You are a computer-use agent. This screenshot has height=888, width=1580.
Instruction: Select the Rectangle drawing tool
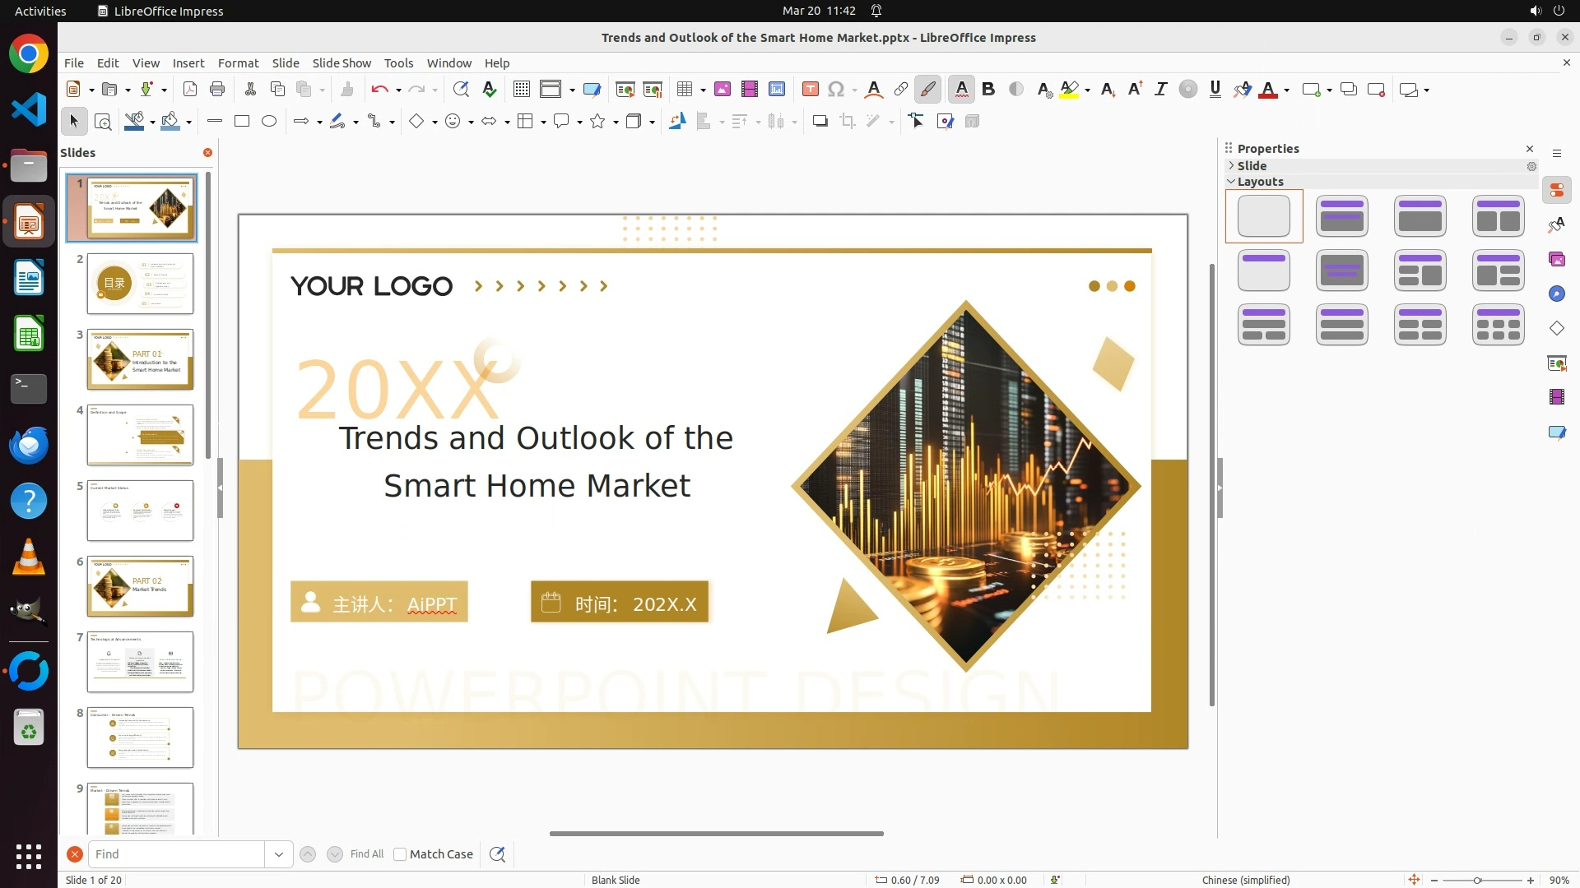242,122
